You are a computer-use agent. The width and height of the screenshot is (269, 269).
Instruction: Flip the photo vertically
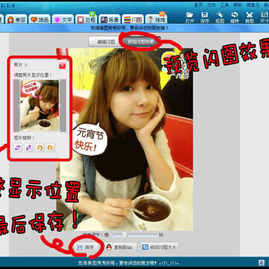click(x=28, y=148)
